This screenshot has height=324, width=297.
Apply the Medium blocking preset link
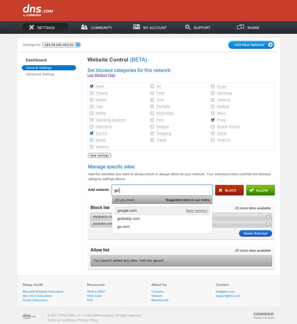click(101, 75)
